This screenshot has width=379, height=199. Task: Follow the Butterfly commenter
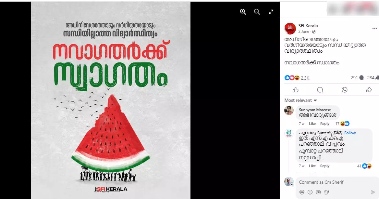pyautogui.click(x=350, y=133)
